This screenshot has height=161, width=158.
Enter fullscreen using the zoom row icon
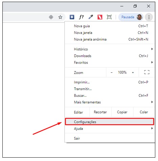[x=147, y=72]
